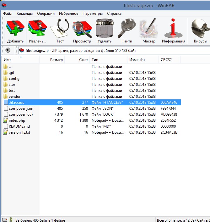This screenshot has height=222, width=210.
Task: Open the Найти (Find) tool
Action: point(127,28)
